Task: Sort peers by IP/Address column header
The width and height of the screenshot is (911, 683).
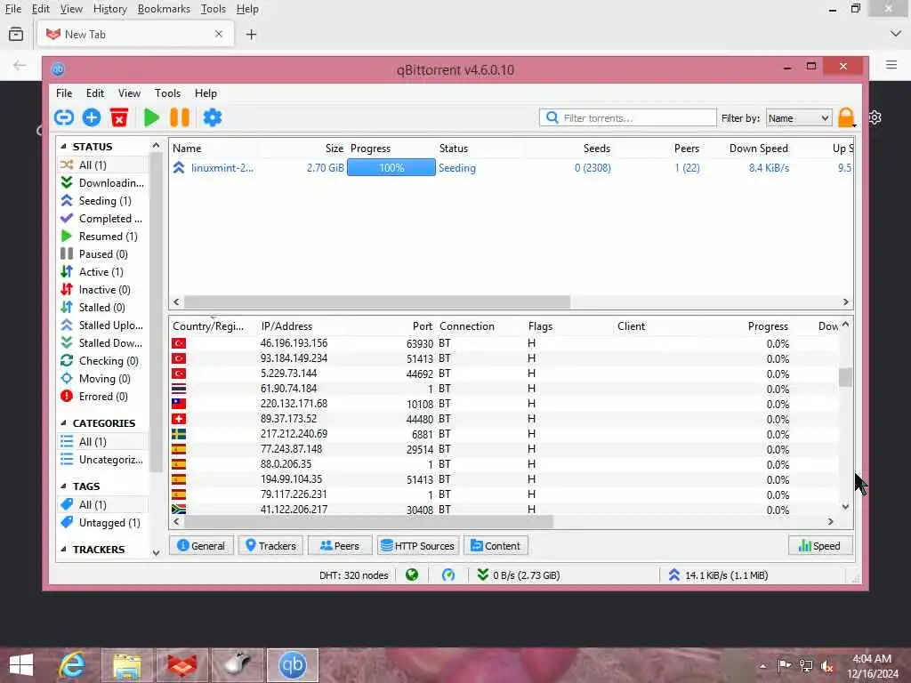Action: tap(286, 326)
